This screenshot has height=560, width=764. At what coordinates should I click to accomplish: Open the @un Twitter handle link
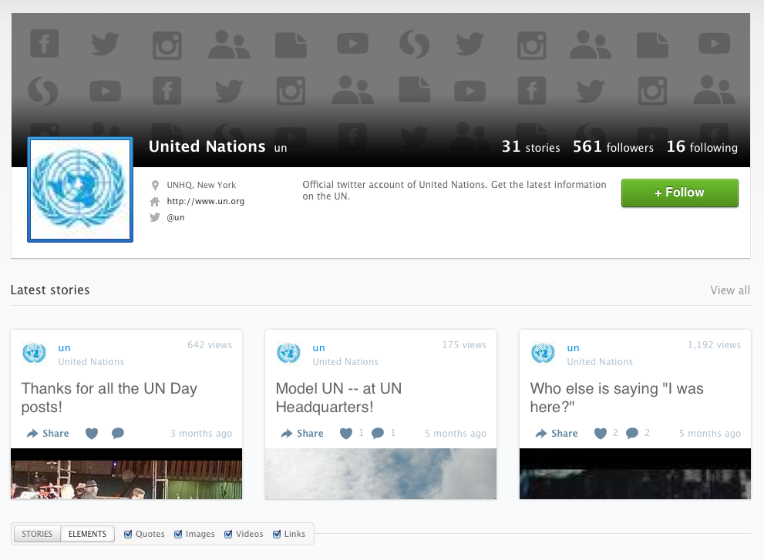click(x=176, y=218)
